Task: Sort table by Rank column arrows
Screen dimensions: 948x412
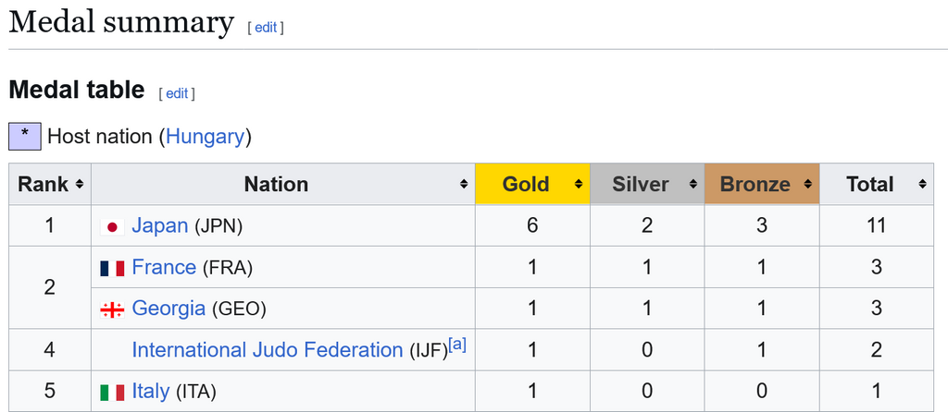Action: point(80,185)
